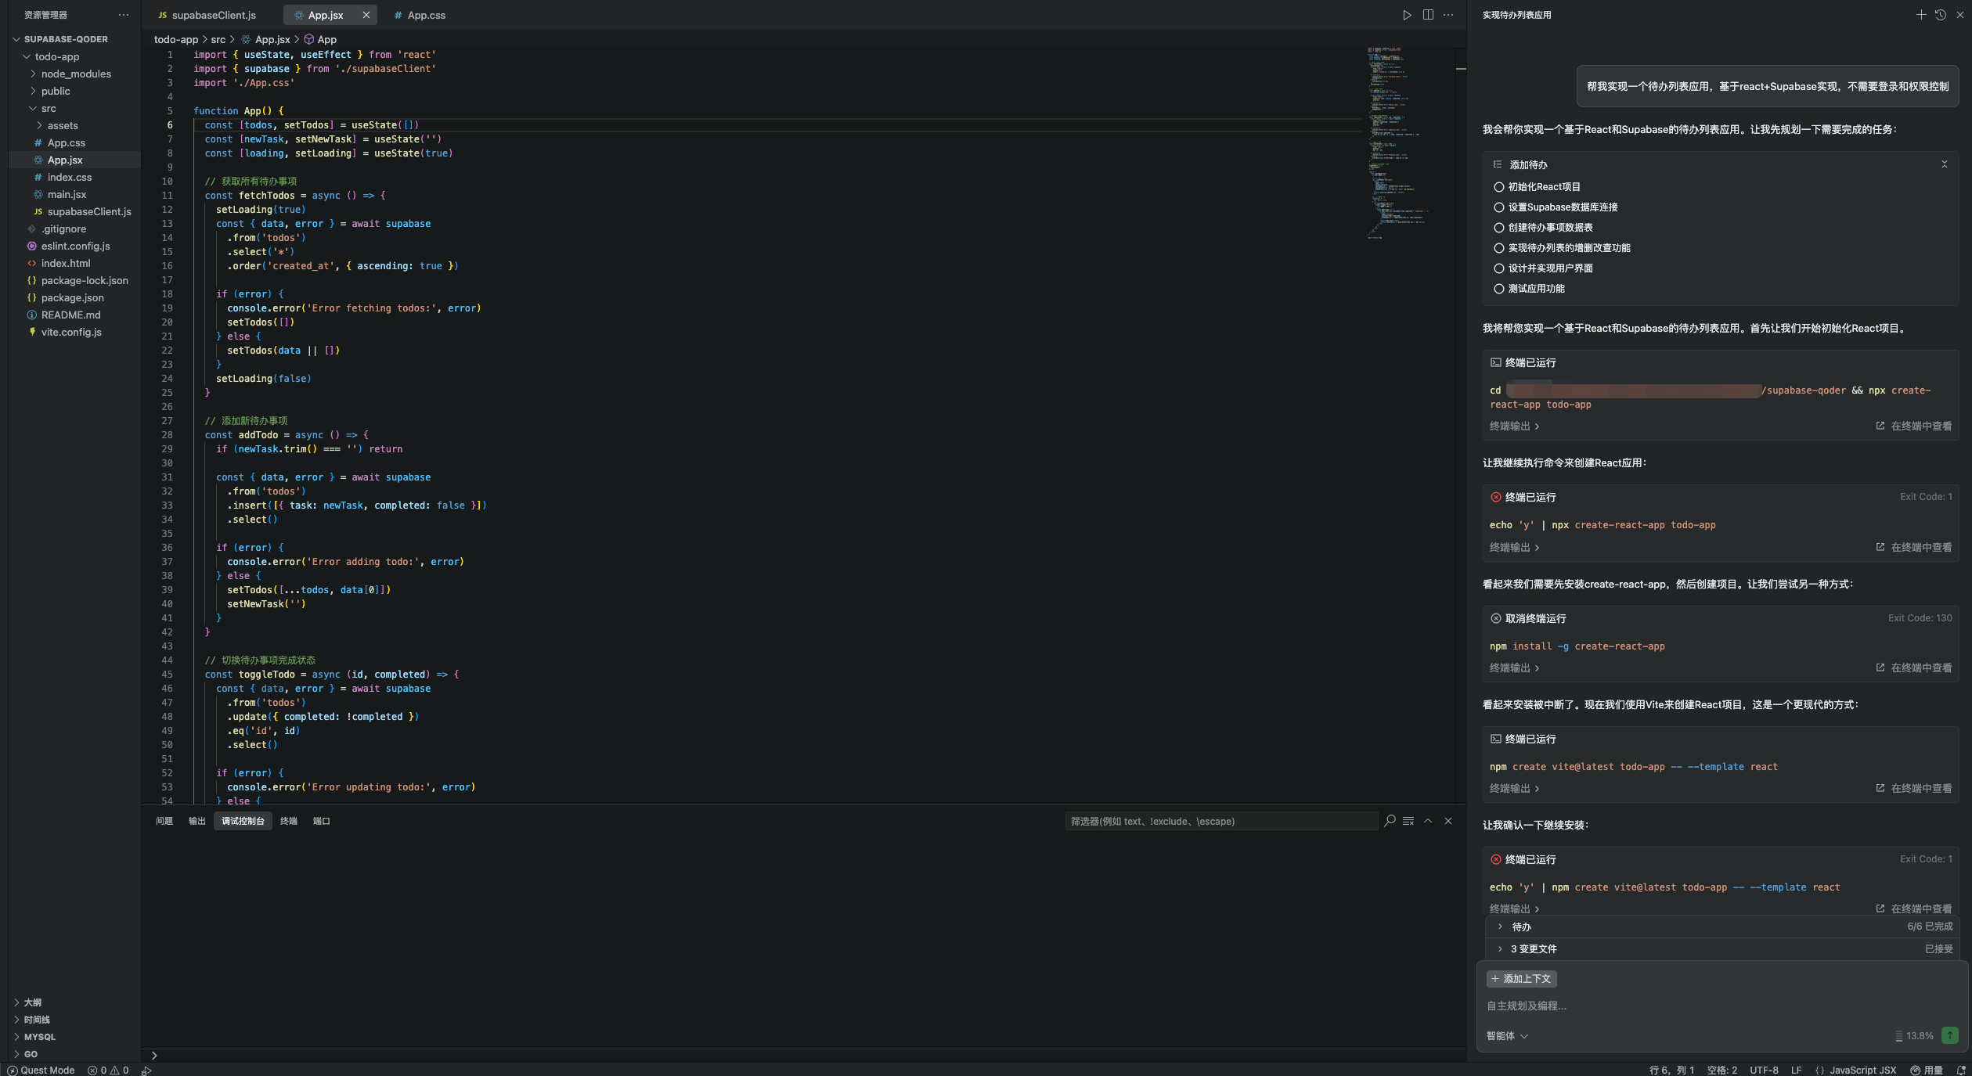Image resolution: width=1972 pixels, height=1076 pixels.
Task: Start a new chat with plus icon
Action: [1920, 15]
